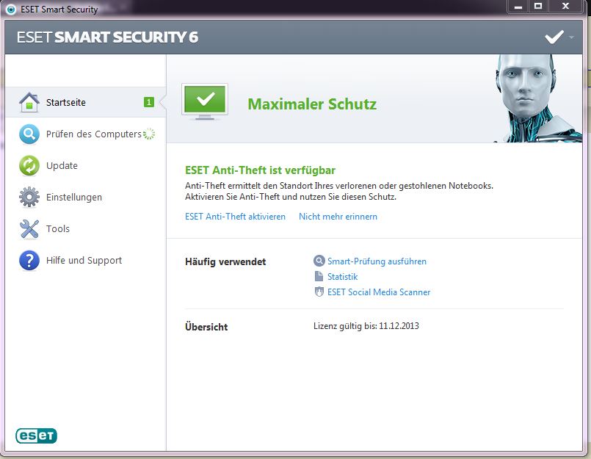The image size is (591, 459).
Task: Click the Einstellungen gear icon
Action: pos(29,198)
